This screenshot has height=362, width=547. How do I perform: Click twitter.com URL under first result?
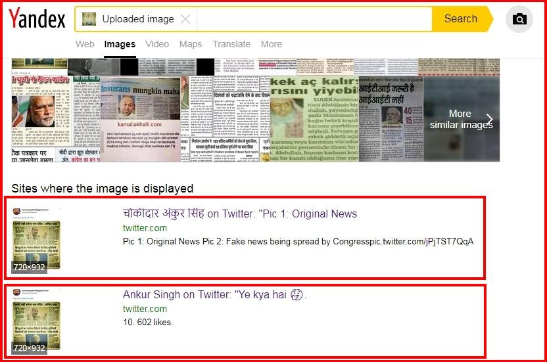pos(145,228)
